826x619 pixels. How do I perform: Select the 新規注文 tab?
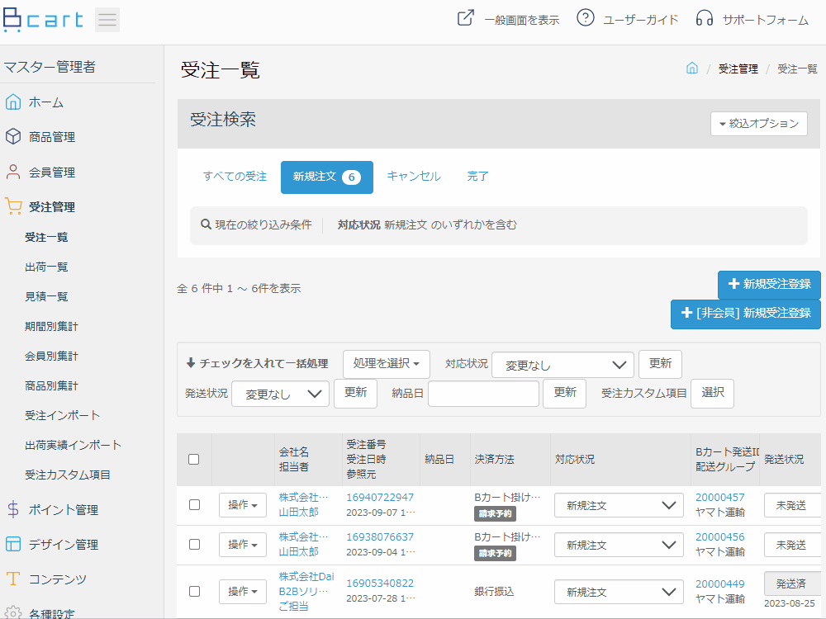[327, 177]
